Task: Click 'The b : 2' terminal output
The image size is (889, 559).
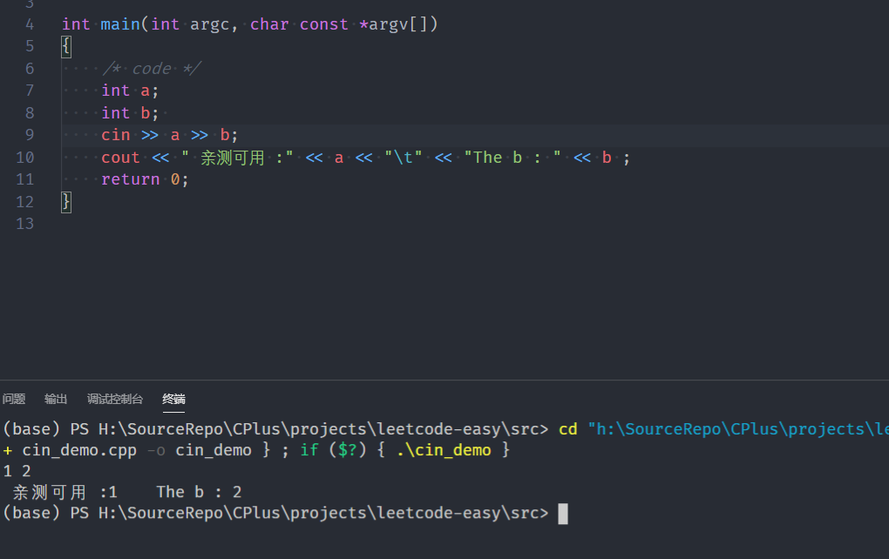Action: click(199, 492)
